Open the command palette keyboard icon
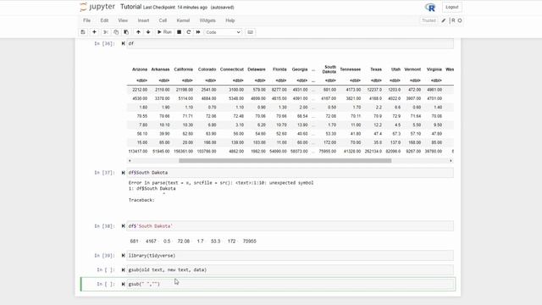Image resolution: width=542 pixels, height=305 pixels. [x=251, y=32]
